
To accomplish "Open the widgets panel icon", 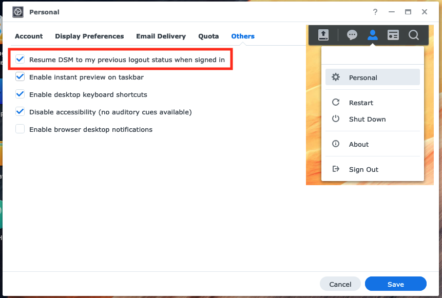I will pos(393,35).
